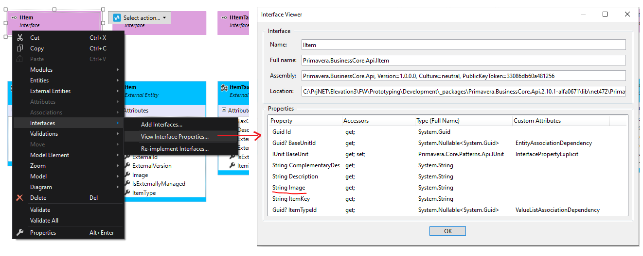Click wrench icon next to Image attribute
Screen dimensions: 643x256
(x=128, y=175)
